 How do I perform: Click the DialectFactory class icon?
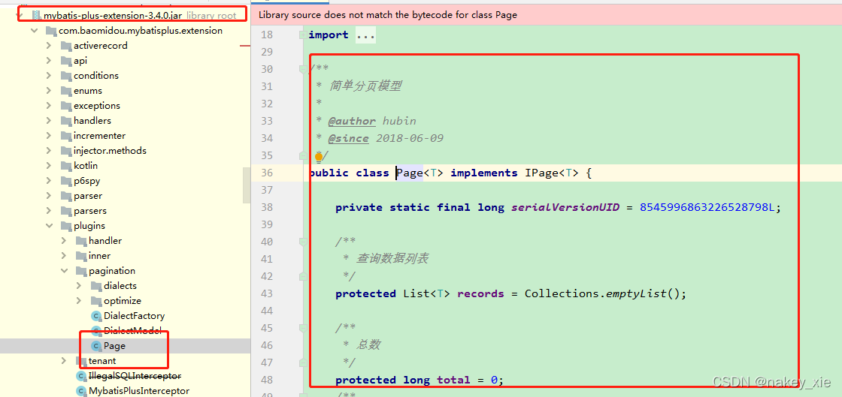coord(96,315)
